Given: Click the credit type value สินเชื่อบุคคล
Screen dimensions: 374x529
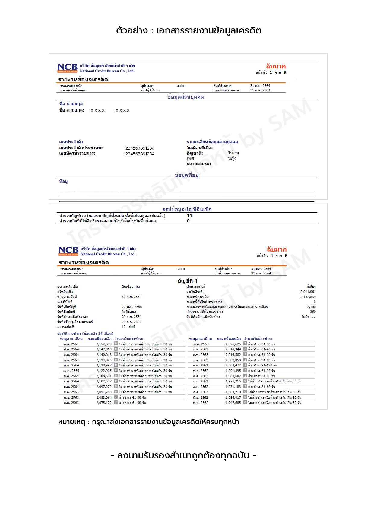Looking at the screenshot, I should (x=131, y=287).
